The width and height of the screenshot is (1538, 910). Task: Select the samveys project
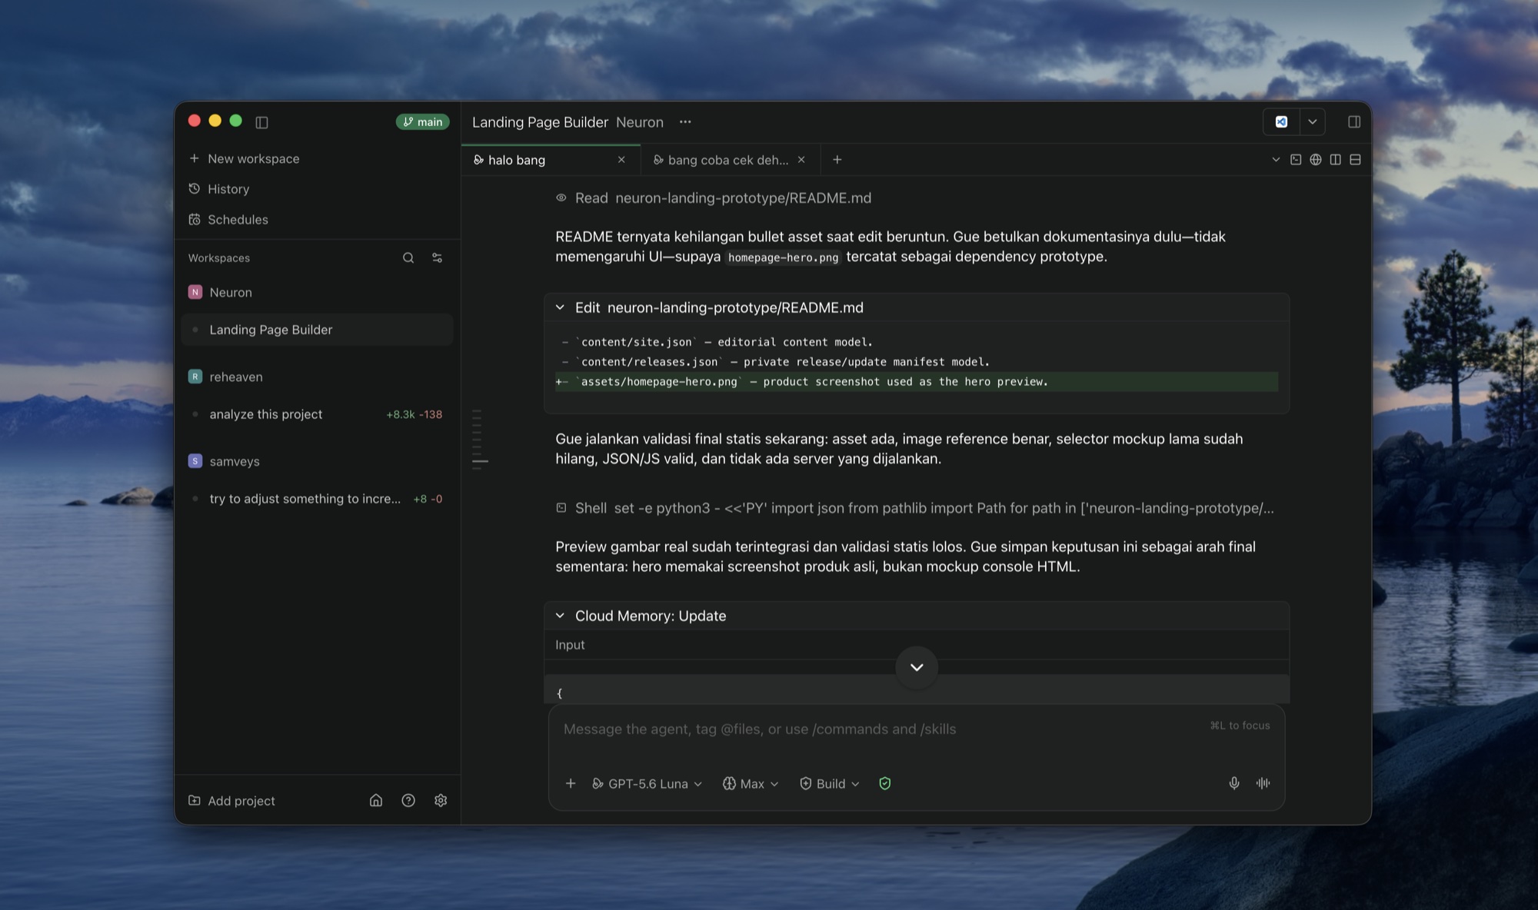pyautogui.click(x=224, y=461)
